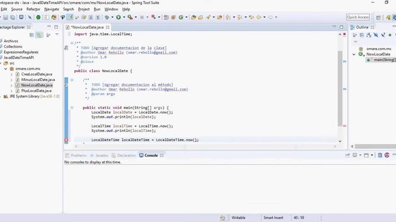The image size is (396, 222).
Task: Open the Project menu
Action: point(84,9)
